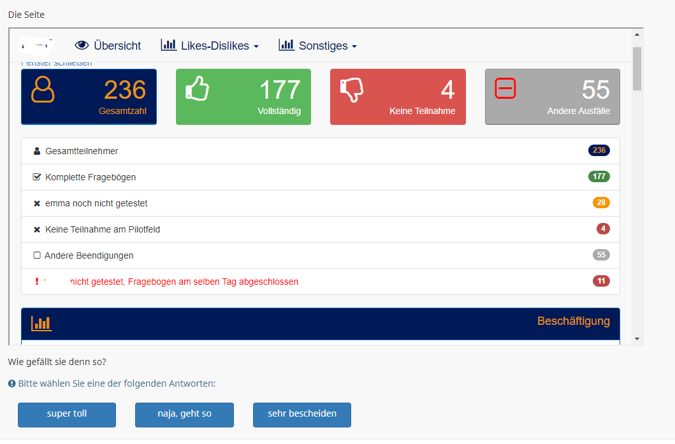Click the bar chart icon in Beschäftigung header
The height and width of the screenshot is (444, 675).
coord(41,323)
